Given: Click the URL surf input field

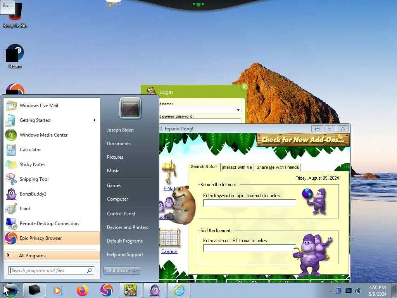Looking at the screenshot, I should pyautogui.click(x=250, y=248).
